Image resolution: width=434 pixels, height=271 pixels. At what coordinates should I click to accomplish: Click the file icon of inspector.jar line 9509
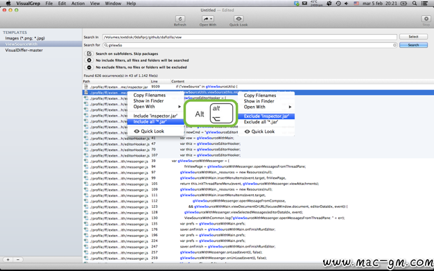click(x=86, y=87)
